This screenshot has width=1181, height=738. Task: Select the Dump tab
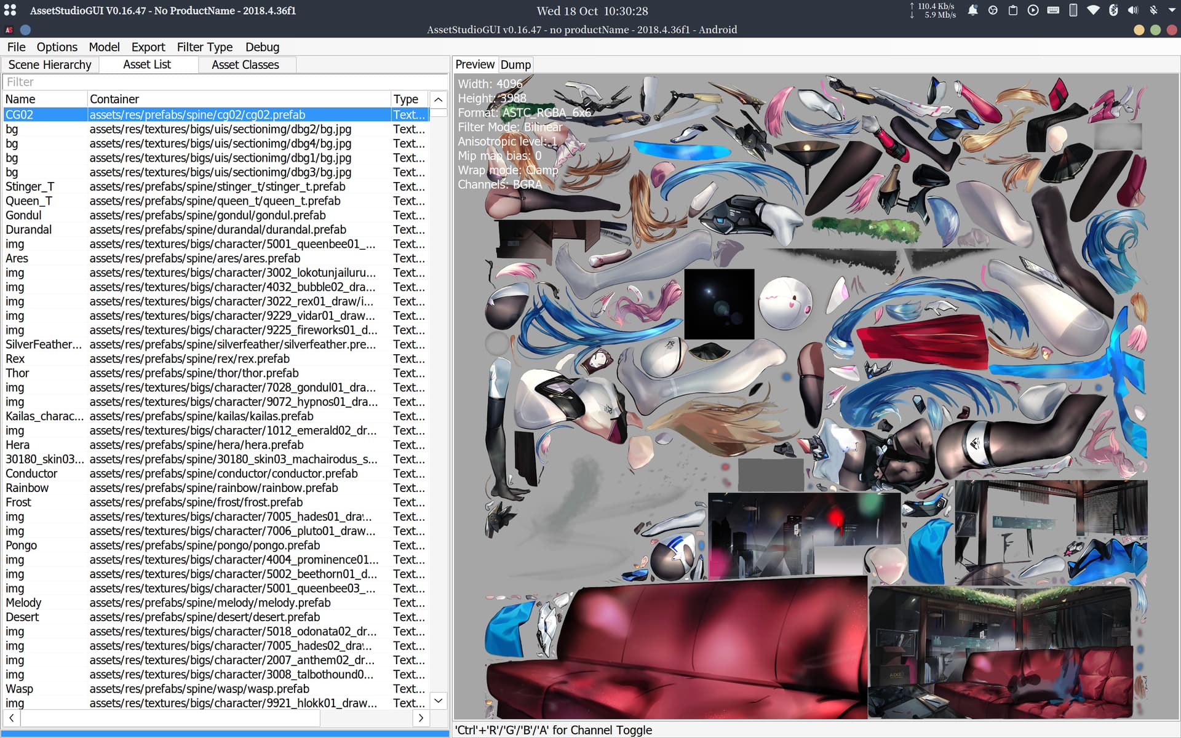coord(515,65)
